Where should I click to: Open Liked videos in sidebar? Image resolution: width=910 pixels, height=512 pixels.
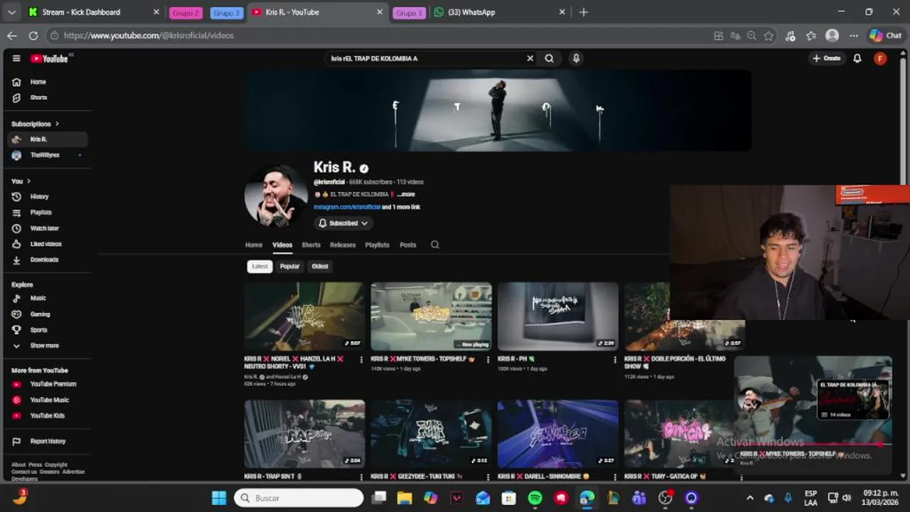(x=47, y=244)
